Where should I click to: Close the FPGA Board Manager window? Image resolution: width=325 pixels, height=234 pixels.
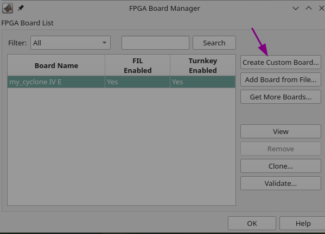(322, 8)
